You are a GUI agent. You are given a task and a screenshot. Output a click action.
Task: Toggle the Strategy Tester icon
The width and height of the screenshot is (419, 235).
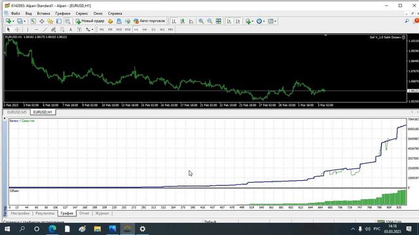point(67,22)
